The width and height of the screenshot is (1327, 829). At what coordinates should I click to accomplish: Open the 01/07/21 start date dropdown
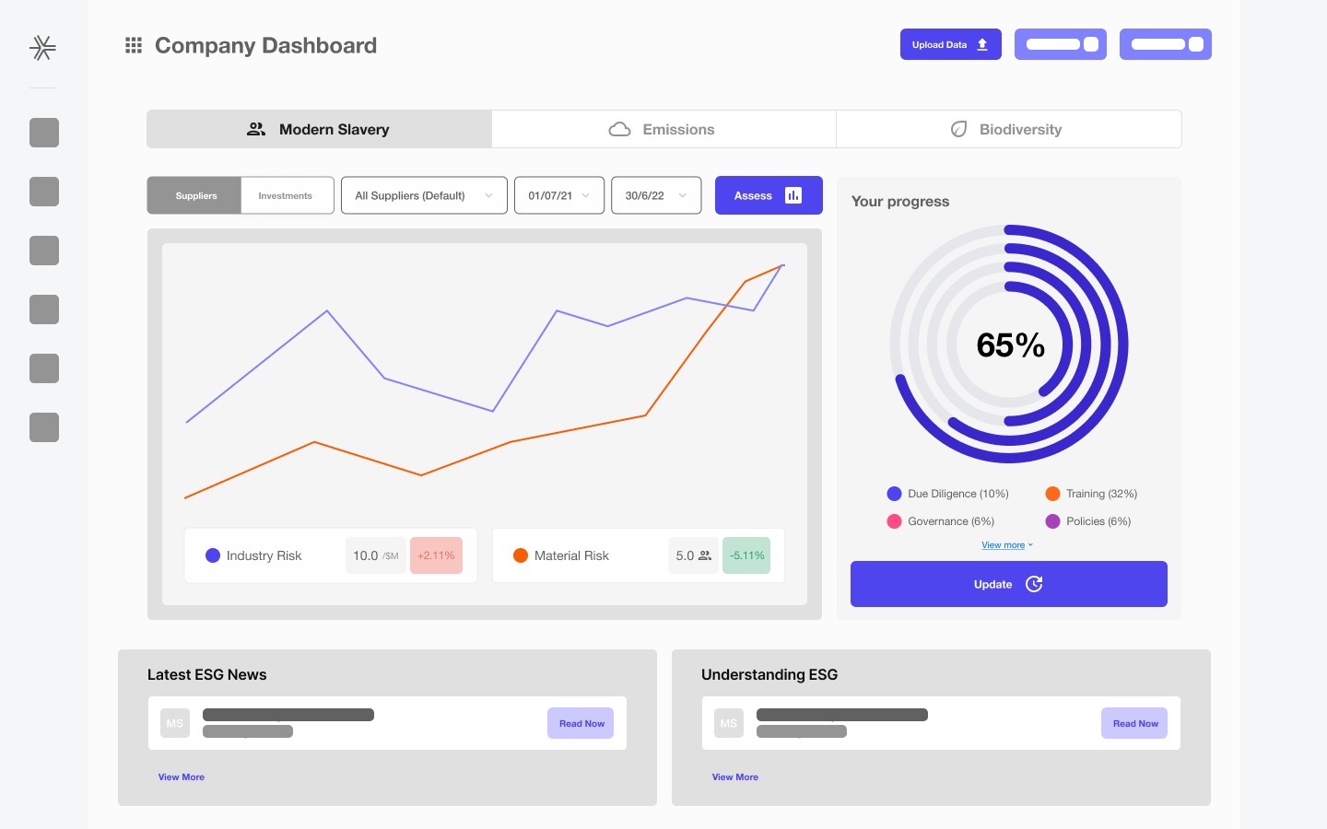(559, 195)
